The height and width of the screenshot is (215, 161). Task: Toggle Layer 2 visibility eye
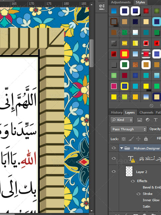point(114,171)
